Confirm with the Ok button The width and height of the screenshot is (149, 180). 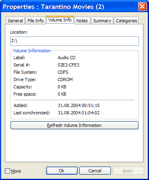pos(62,171)
